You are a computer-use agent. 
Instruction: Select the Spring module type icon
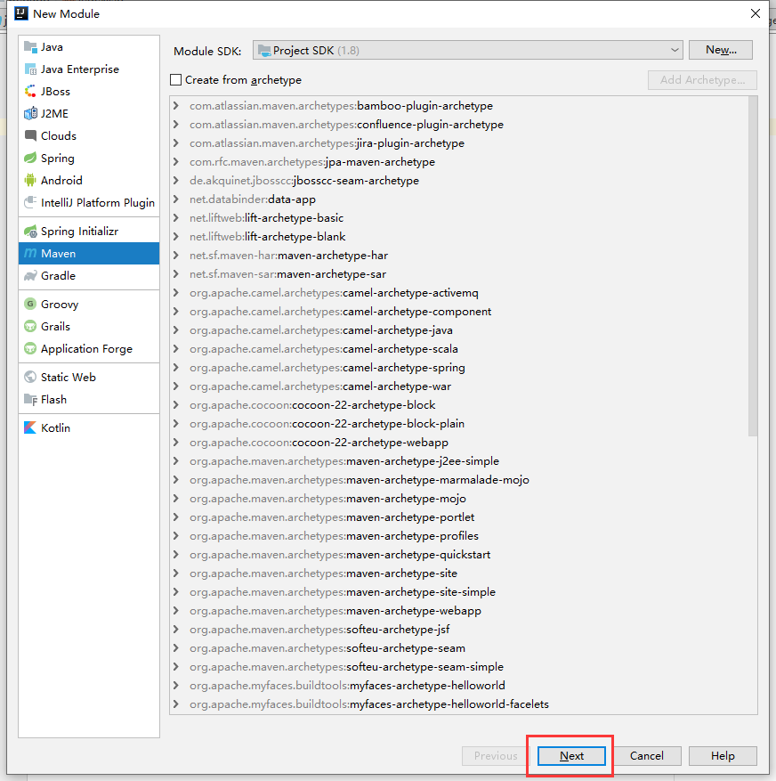pyautogui.click(x=31, y=159)
